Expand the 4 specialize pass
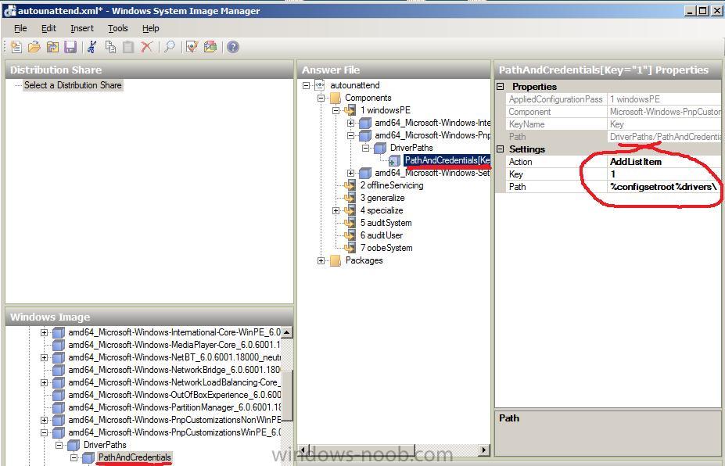This screenshot has width=725, height=466. (x=336, y=210)
